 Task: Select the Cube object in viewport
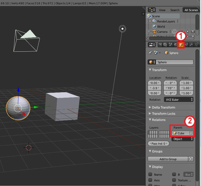click(x=62, y=106)
